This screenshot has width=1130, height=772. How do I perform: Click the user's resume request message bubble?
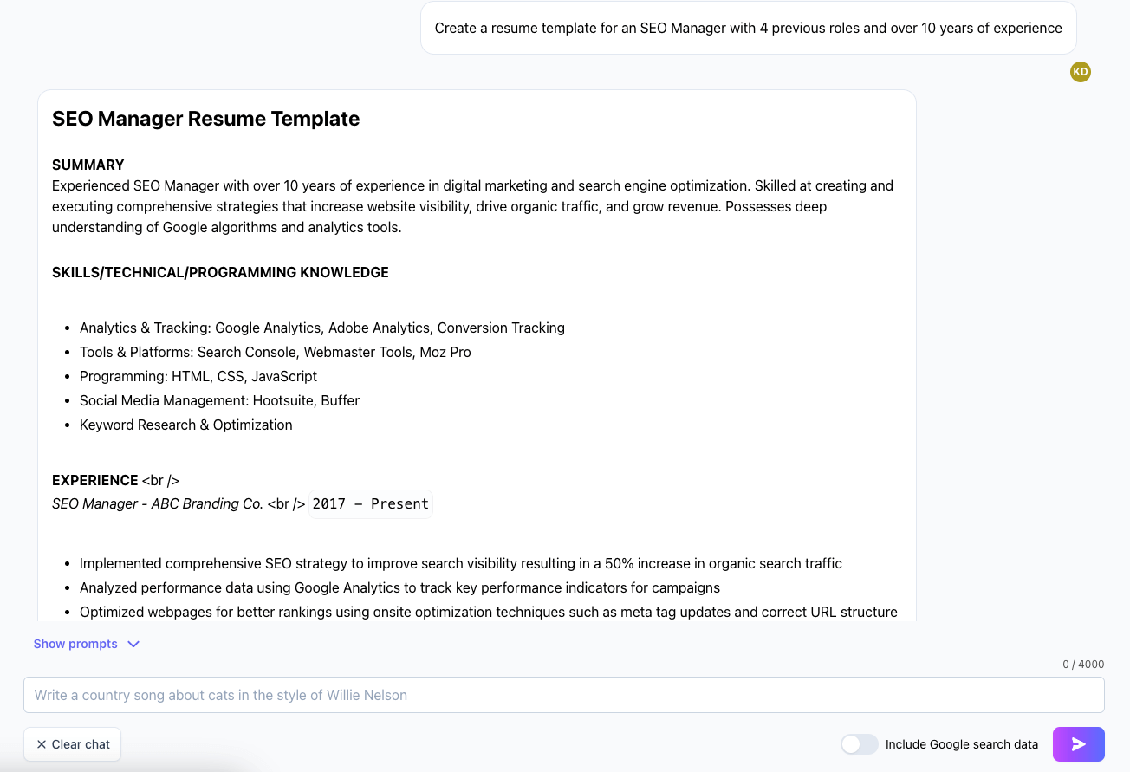(748, 28)
